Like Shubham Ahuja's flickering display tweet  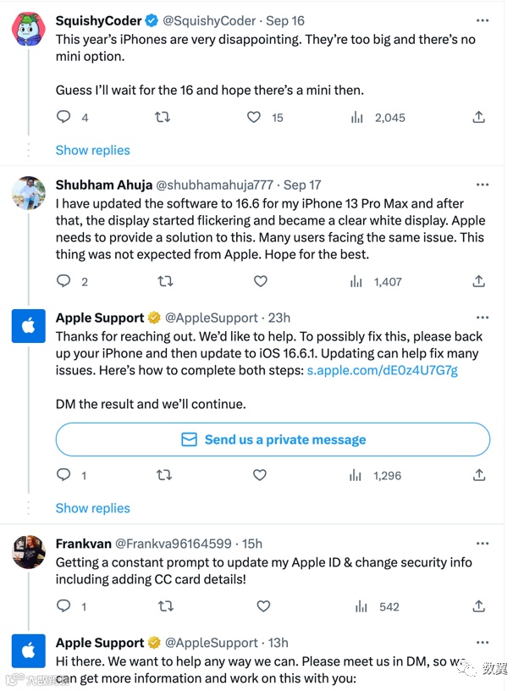(x=261, y=281)
